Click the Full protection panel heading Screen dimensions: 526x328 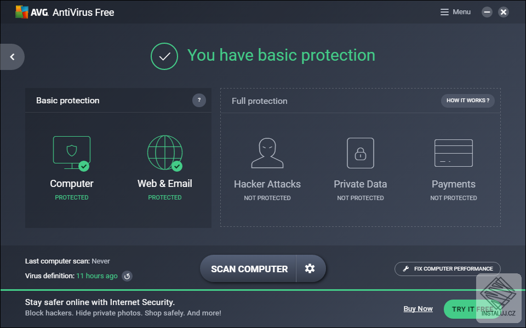point(259,101)
